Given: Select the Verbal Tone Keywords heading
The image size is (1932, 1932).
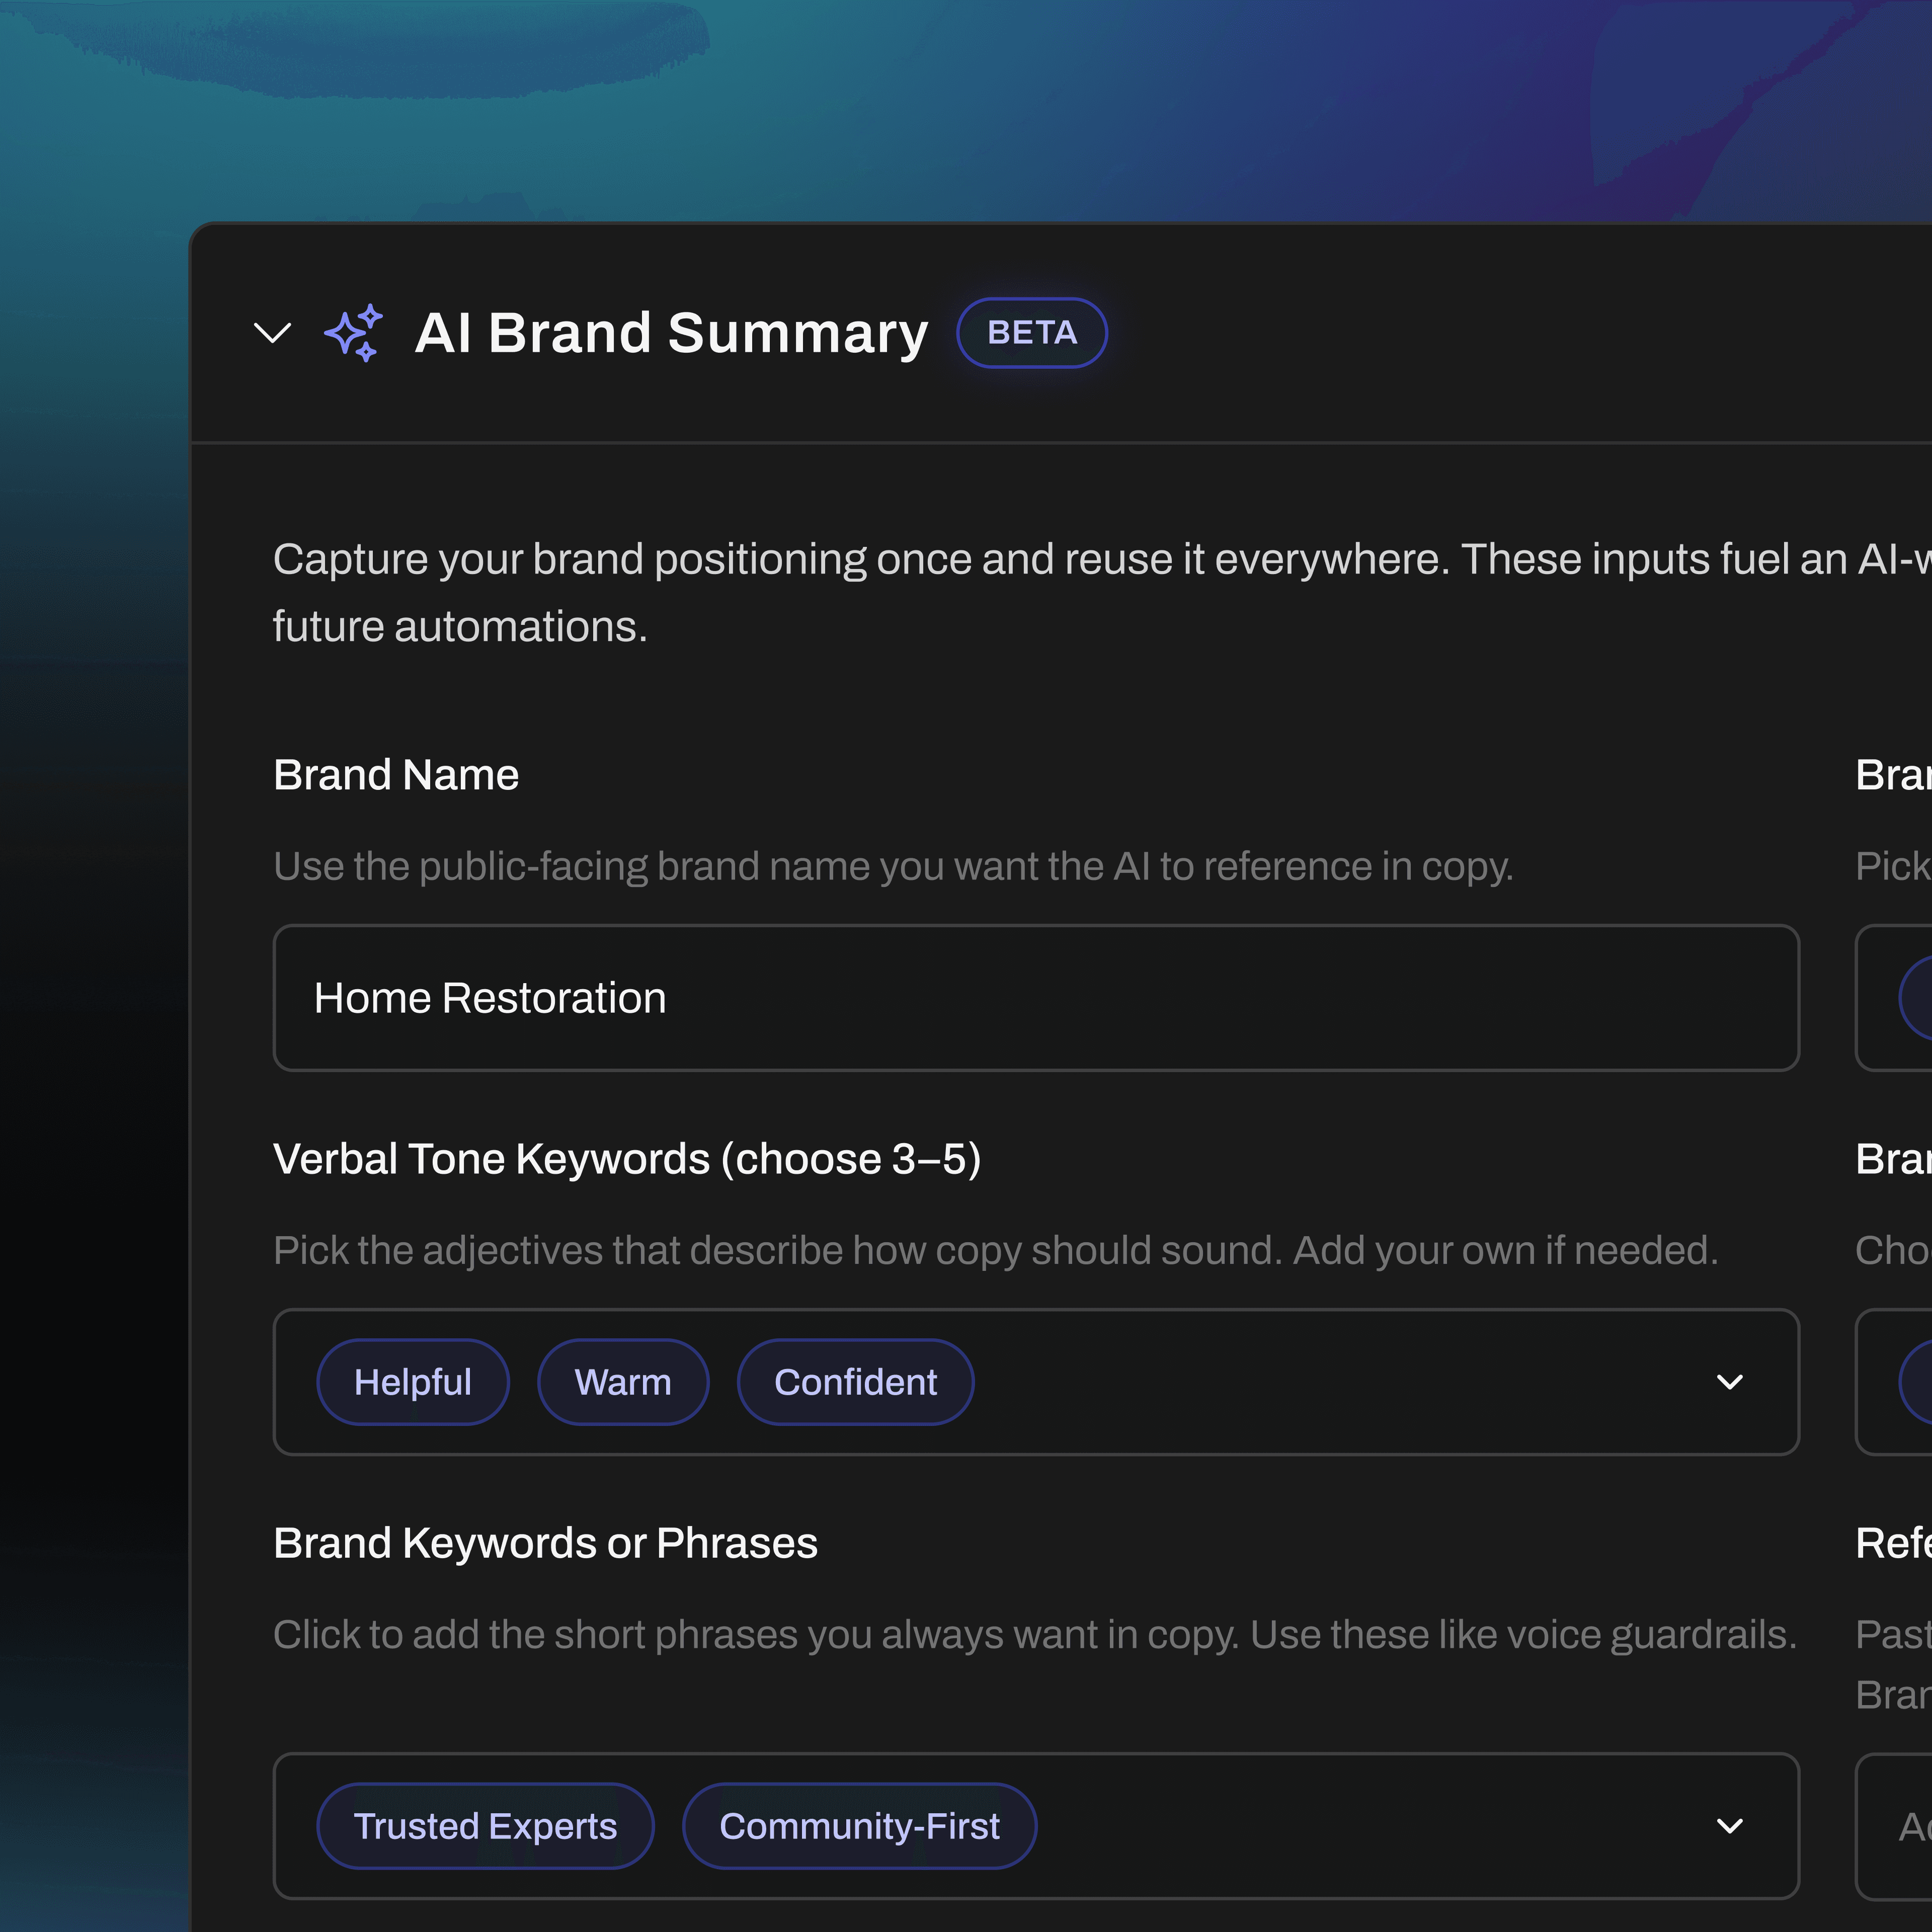Looking at the screenshot, I should (x=628, y=1159).
